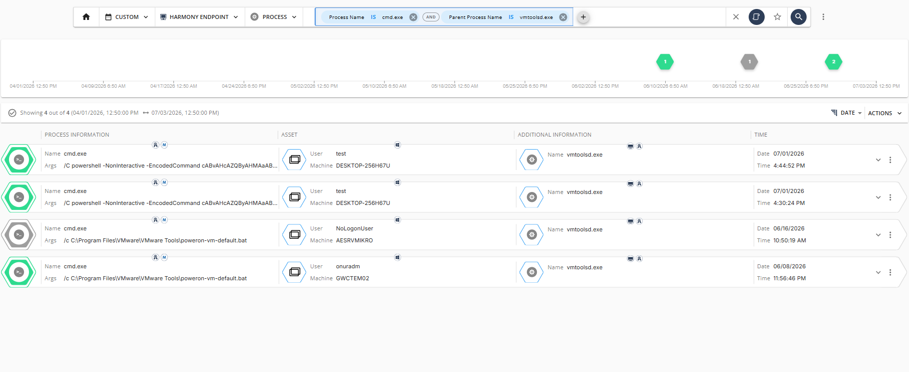Click the ADDITIONAL INFORMATION column header

(554, 135)
